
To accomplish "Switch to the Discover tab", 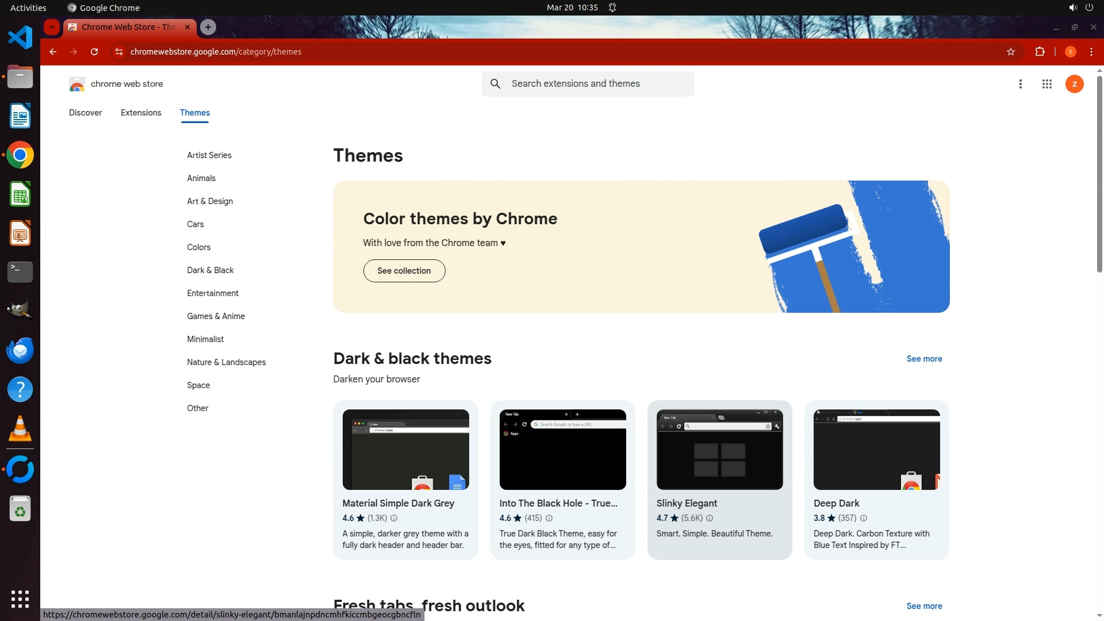I will (x=85, y=113).
